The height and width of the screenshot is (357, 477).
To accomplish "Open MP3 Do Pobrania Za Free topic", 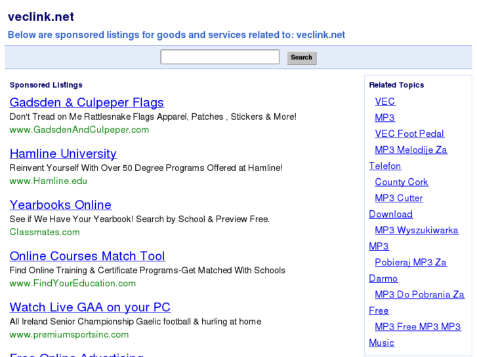I will click(x=419, y=294).
